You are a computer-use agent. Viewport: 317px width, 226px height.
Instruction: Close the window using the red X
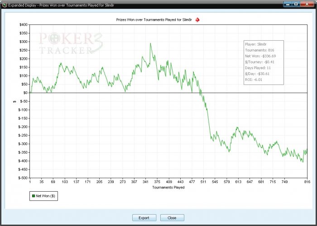point(307,4)
